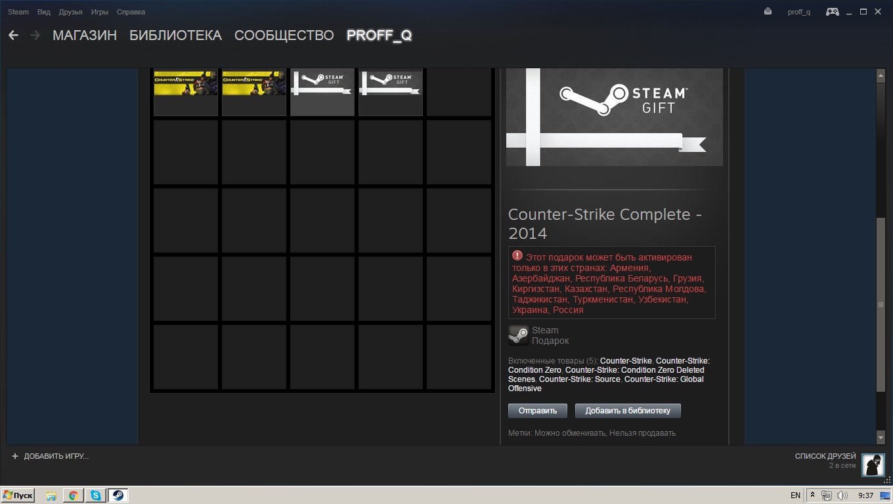Open the Steam menu
Screen dimensions: 893x504
coord(18,12)
